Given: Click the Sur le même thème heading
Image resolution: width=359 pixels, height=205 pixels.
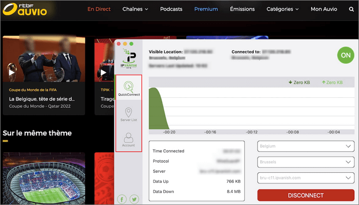Looking at the screenshot, I should coord(37,133).
